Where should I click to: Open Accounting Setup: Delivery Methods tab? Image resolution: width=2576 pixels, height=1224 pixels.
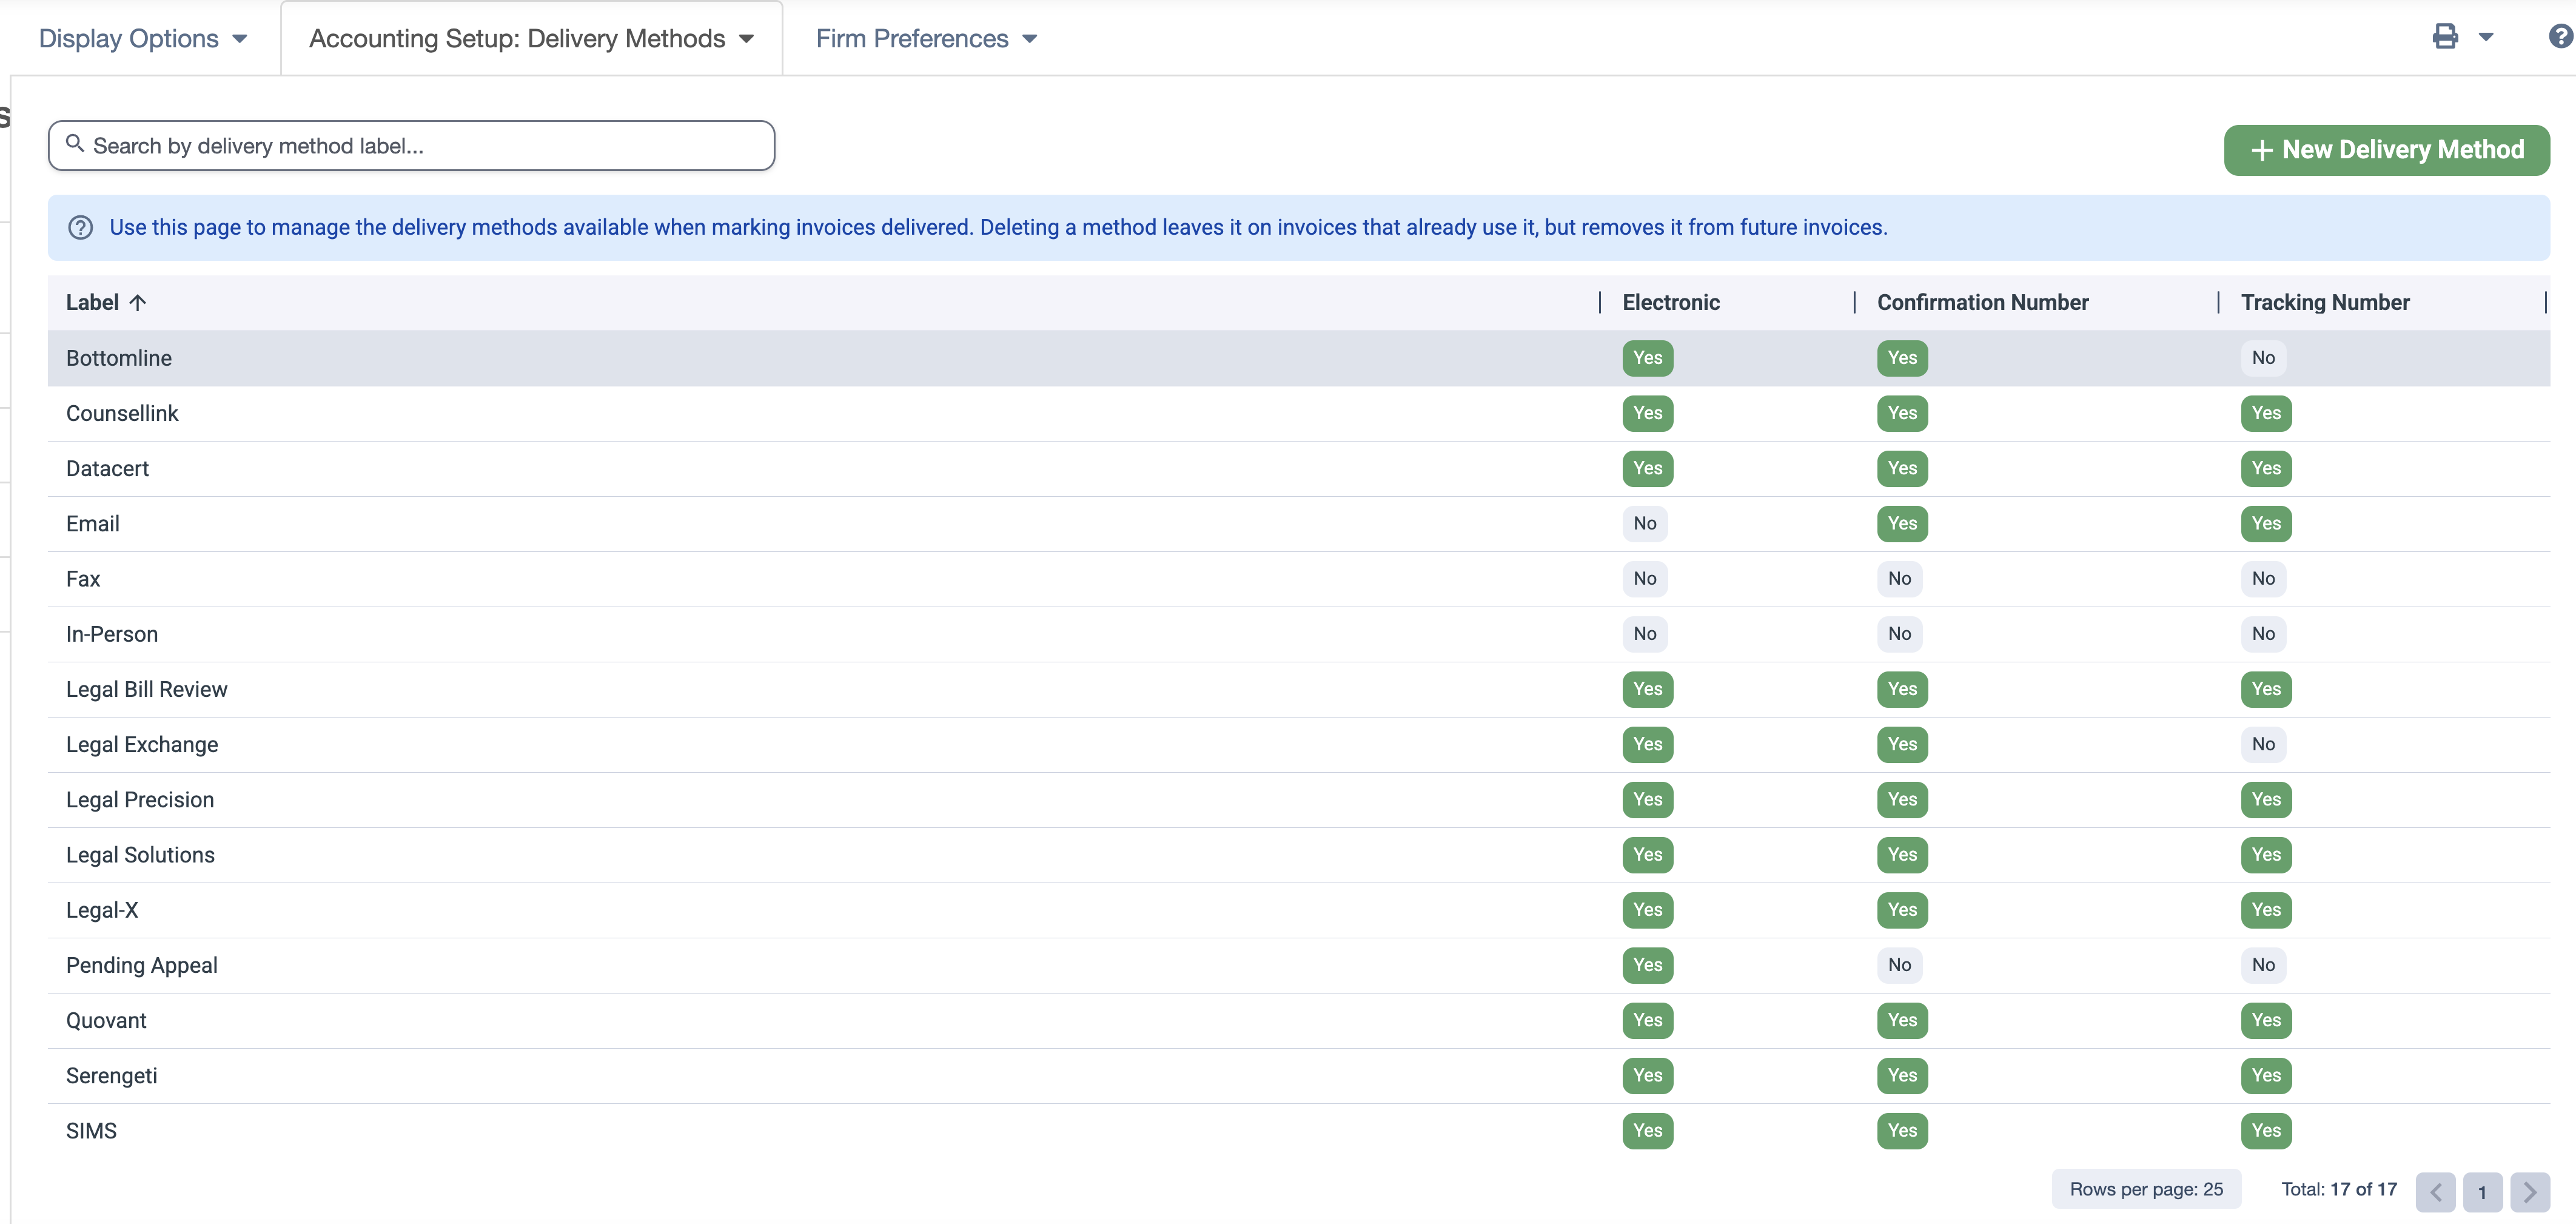[531, 38]
